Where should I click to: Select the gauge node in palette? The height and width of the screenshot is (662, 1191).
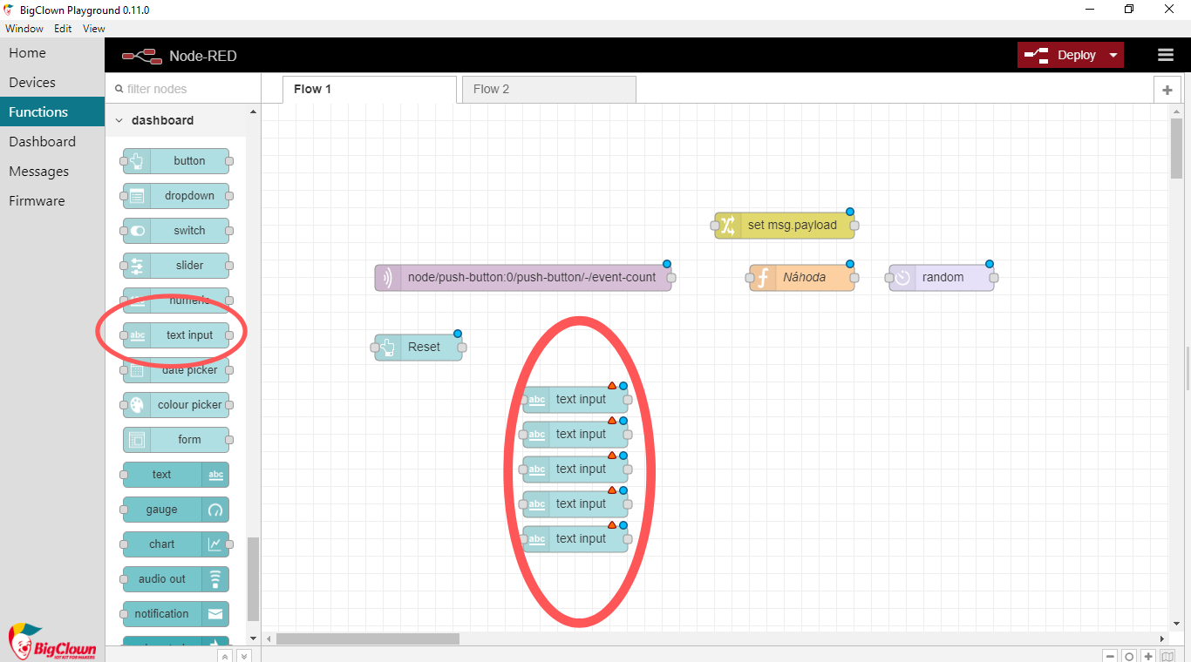coord(176,510)
